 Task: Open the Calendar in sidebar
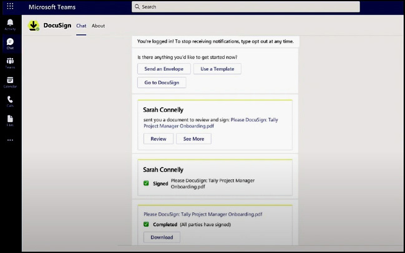tap(10, 82)
